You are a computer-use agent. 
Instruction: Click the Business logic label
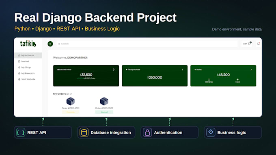point(232,132)
